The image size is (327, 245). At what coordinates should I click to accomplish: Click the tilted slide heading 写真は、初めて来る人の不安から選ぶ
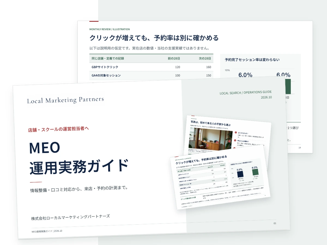pos(210,123)
